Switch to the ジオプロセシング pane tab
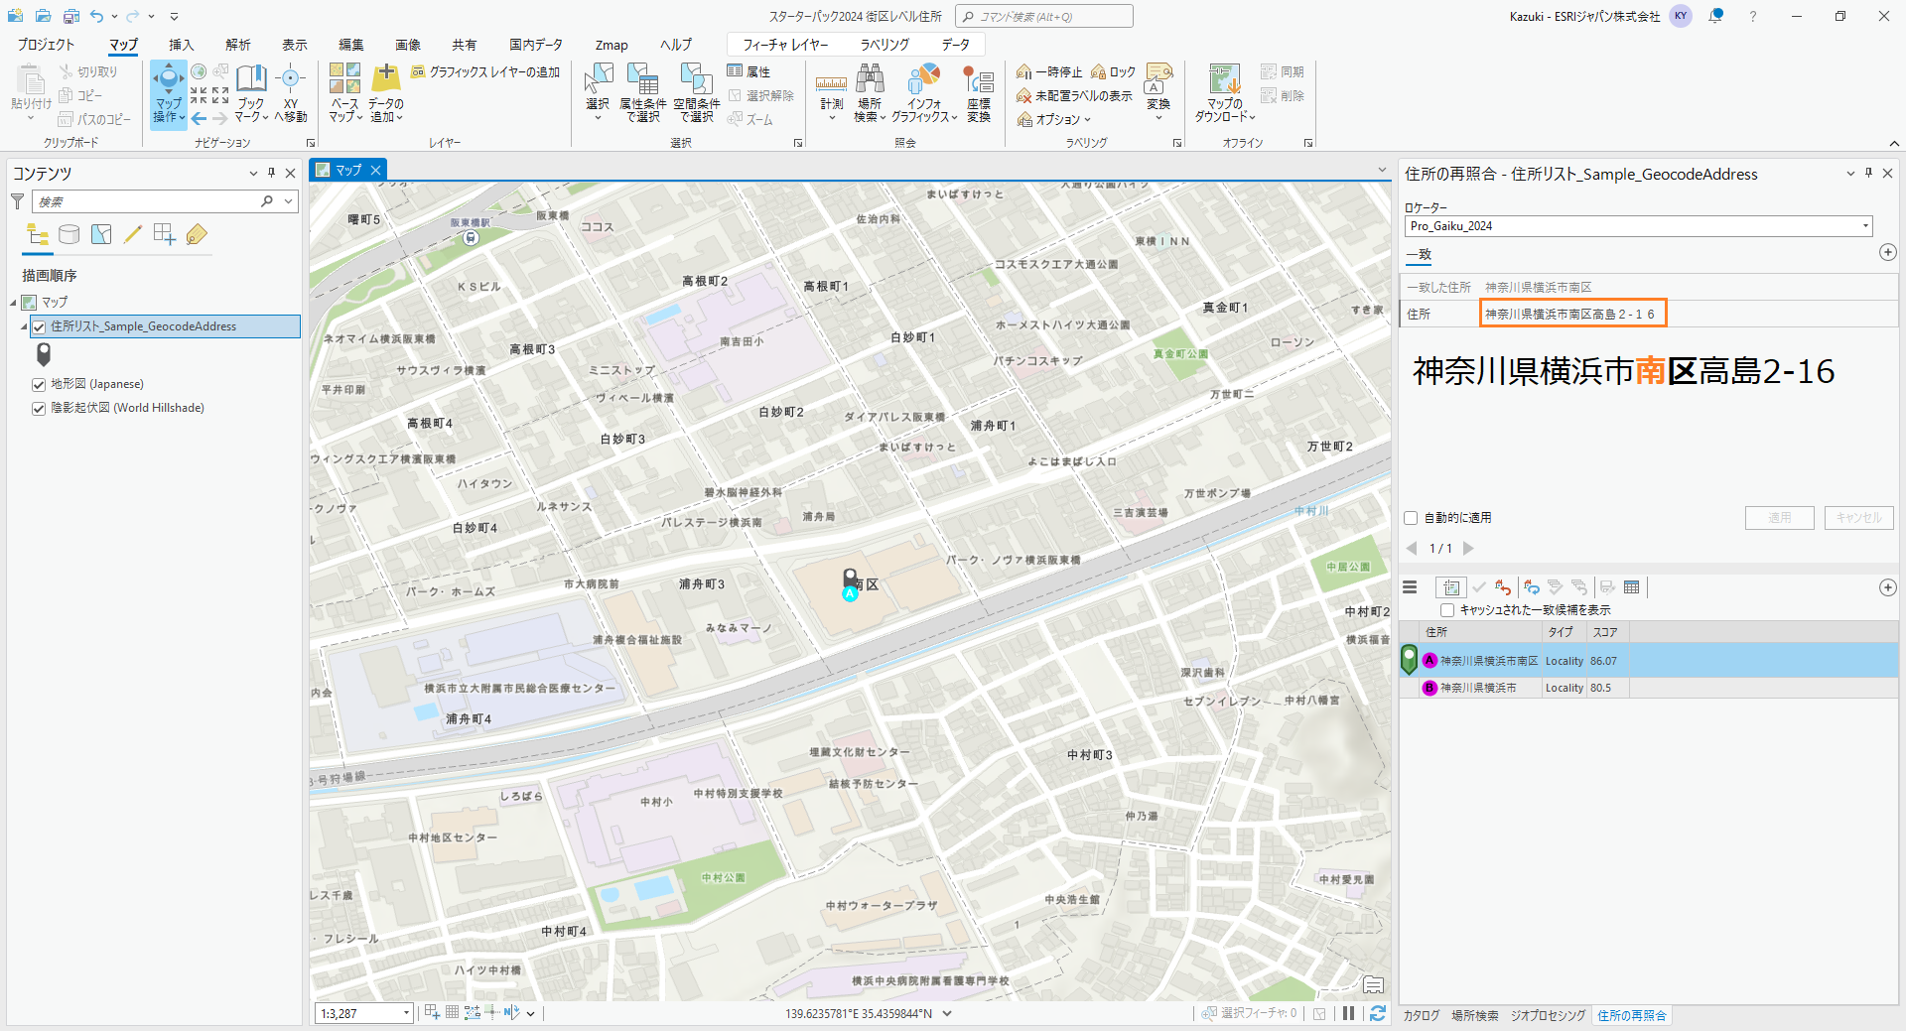The width and height of the screenshot is (1906, 1031). [x=1548, y=1015]
